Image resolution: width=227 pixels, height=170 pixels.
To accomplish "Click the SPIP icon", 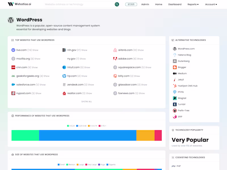I will (x=175, y=117).
